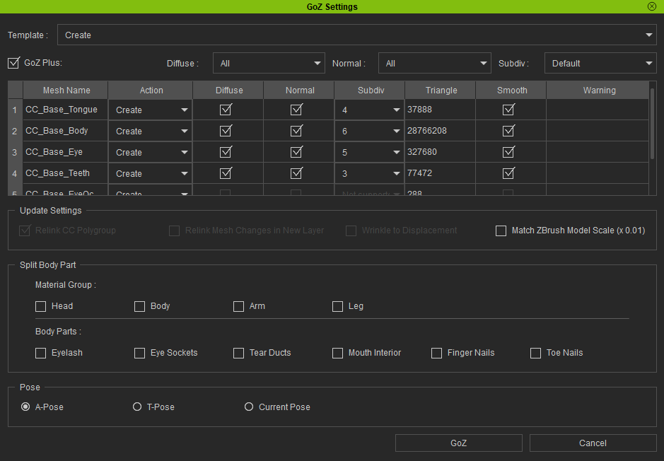Enable Eyelash body part split
The height and width of the screenshot is (461, 664).
coord(40,353)
